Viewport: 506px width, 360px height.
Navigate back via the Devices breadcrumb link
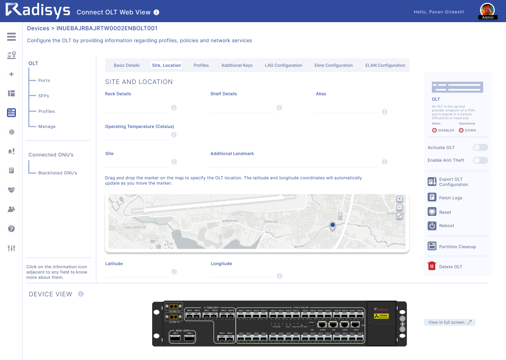point(38,28)
